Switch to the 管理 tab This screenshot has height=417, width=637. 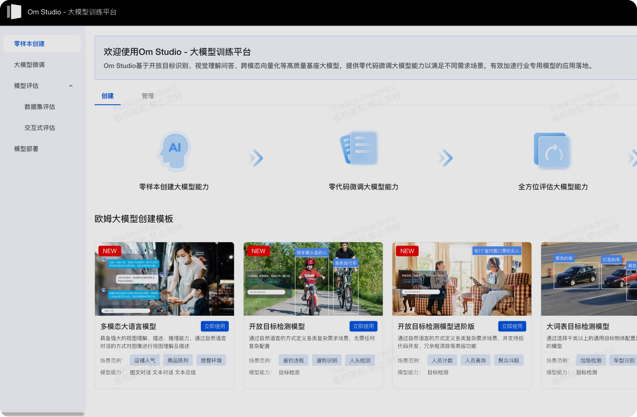tap(148, 96)
